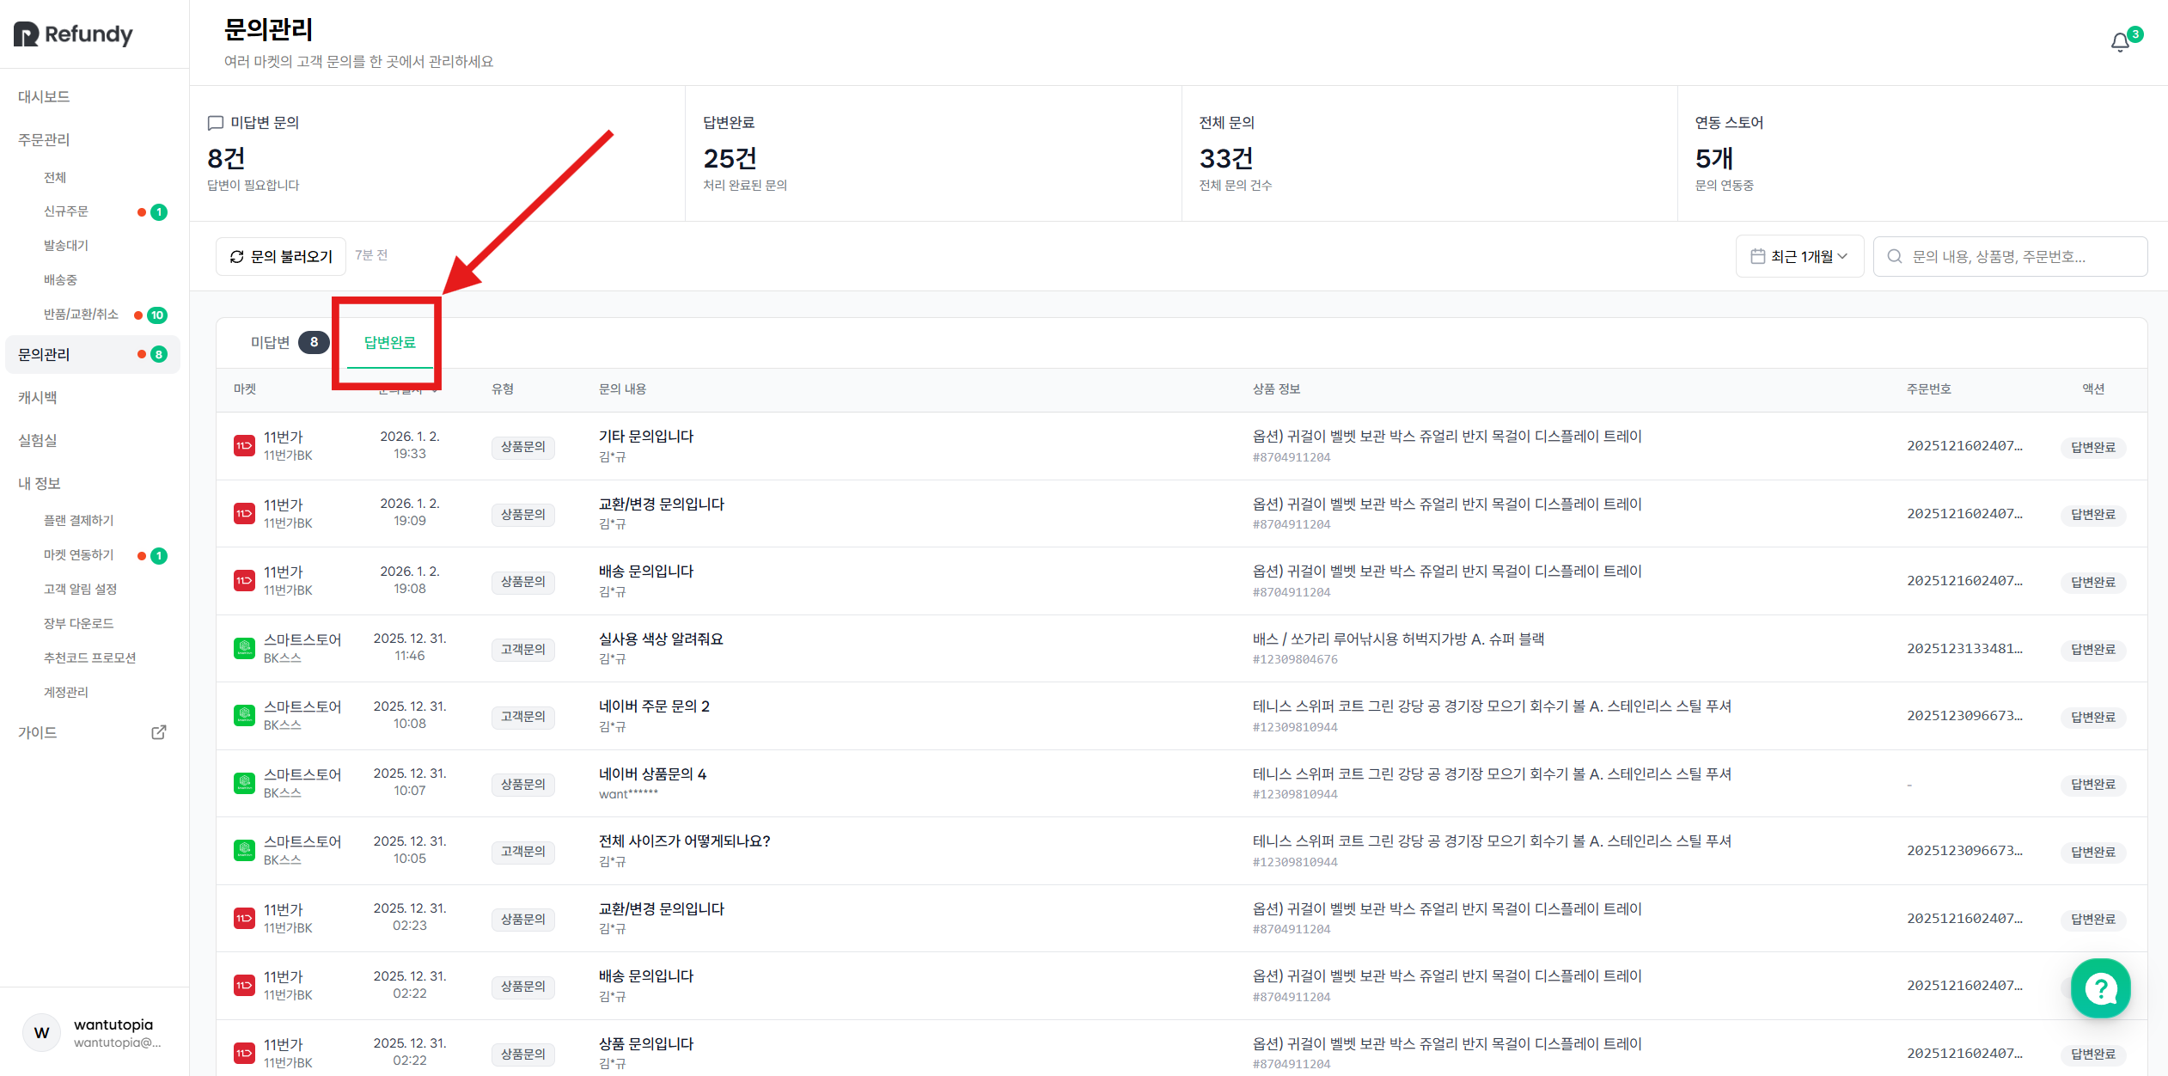Open the 네이버 주문 문의 2 inquiry
Screen dimensions: 2168x1076
click(x=654, y=706)
